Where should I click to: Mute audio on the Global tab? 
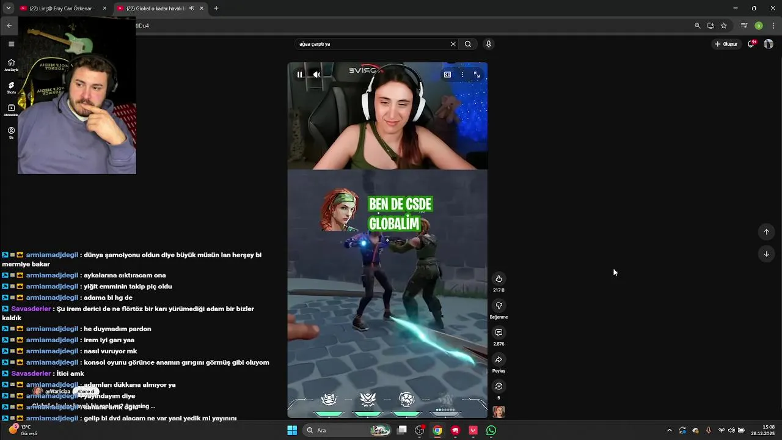192,9
